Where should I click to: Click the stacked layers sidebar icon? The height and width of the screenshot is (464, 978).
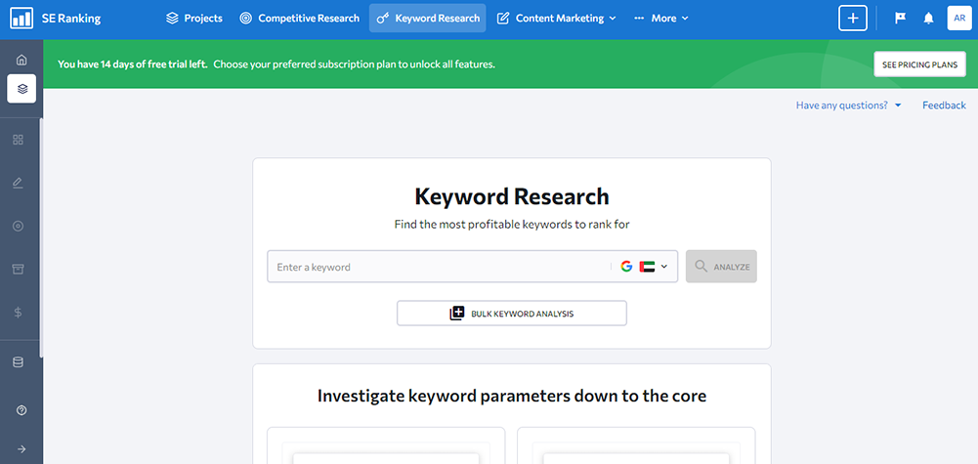(x=21, y=89)
